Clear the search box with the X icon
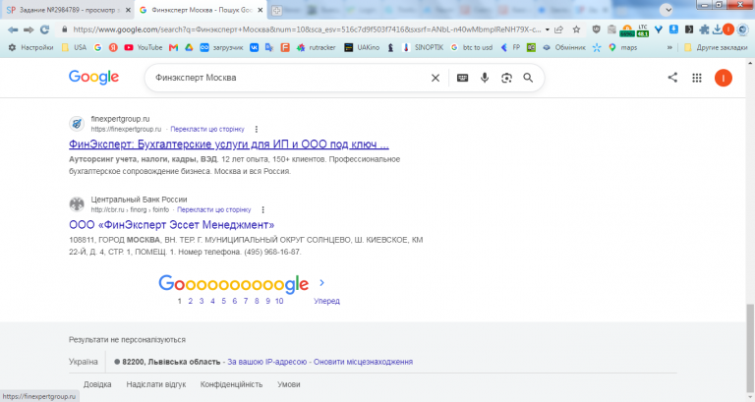 pyautogui.click(x=436, y=78)
